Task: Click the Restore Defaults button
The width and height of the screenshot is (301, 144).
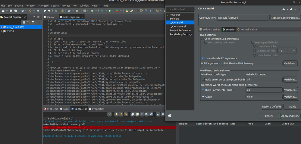Action: tap(271, 107)
